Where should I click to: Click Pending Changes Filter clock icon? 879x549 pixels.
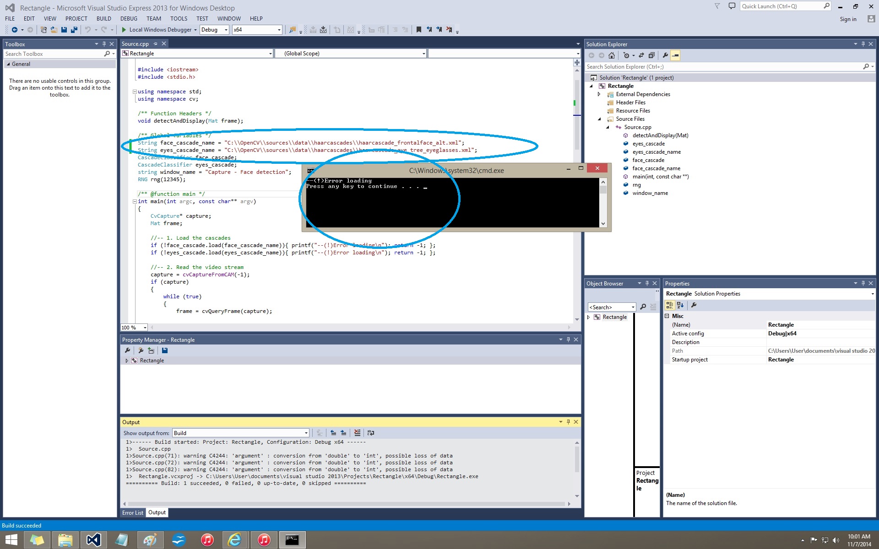pos(626,55)
